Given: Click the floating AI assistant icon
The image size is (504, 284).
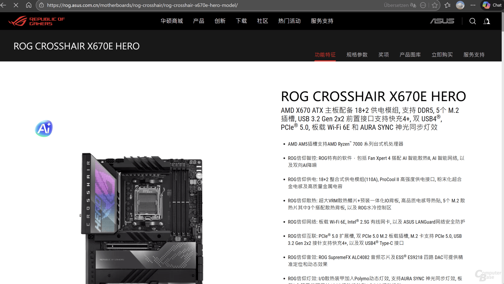Looking at the screenshot, I should (44, 128).
